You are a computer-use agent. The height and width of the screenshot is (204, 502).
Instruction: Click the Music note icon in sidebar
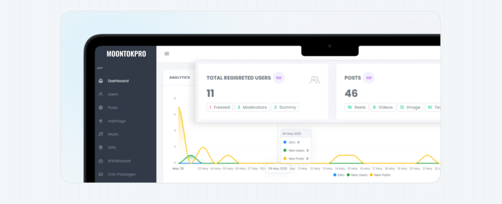coord(100,134)
